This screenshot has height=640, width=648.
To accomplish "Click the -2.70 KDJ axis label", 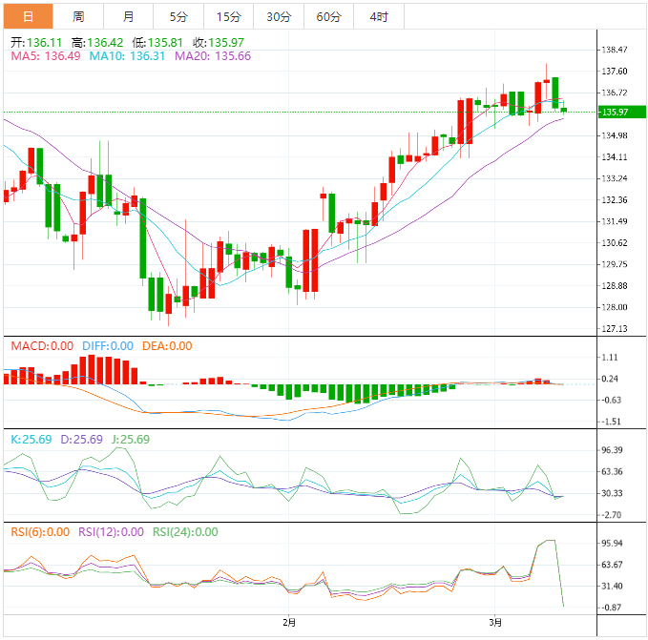I will click(x=611, y=515).
